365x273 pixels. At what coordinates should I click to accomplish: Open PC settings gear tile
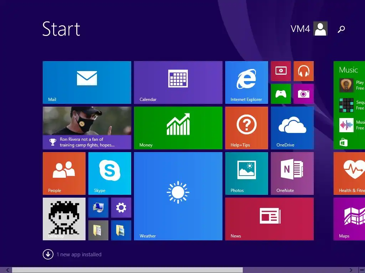click(x=121, y=208)
